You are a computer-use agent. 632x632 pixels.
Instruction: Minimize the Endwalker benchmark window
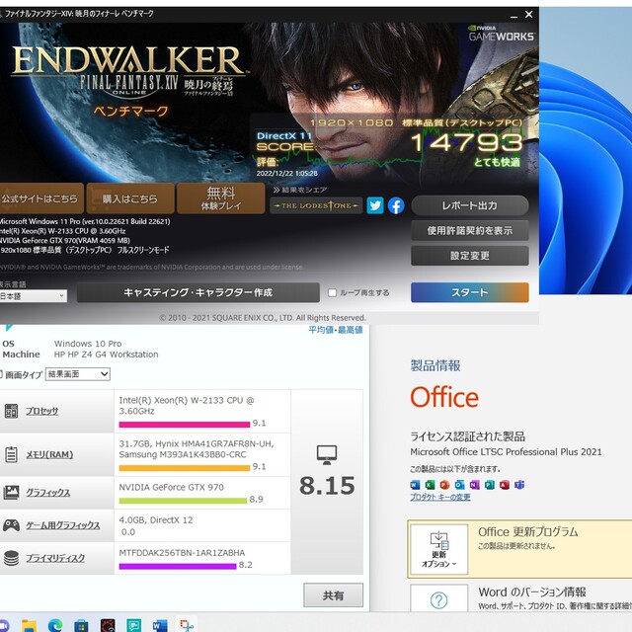(513, 16)
